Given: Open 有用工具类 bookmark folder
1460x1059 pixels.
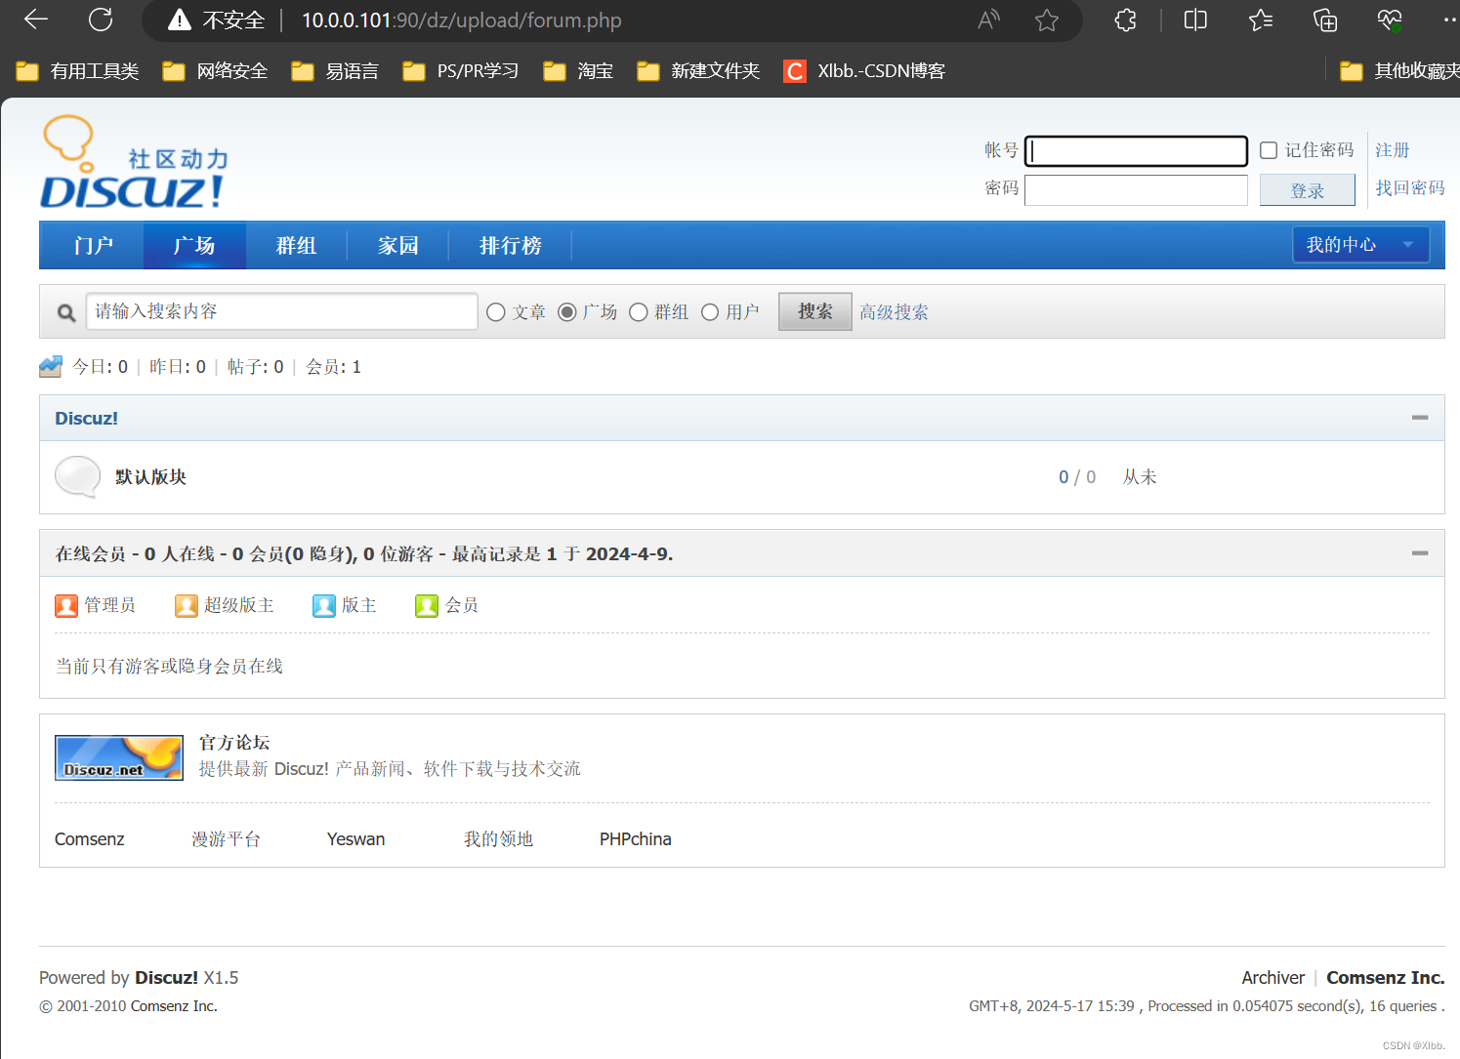Looking at the screenshot, I should tap(78, 71).
